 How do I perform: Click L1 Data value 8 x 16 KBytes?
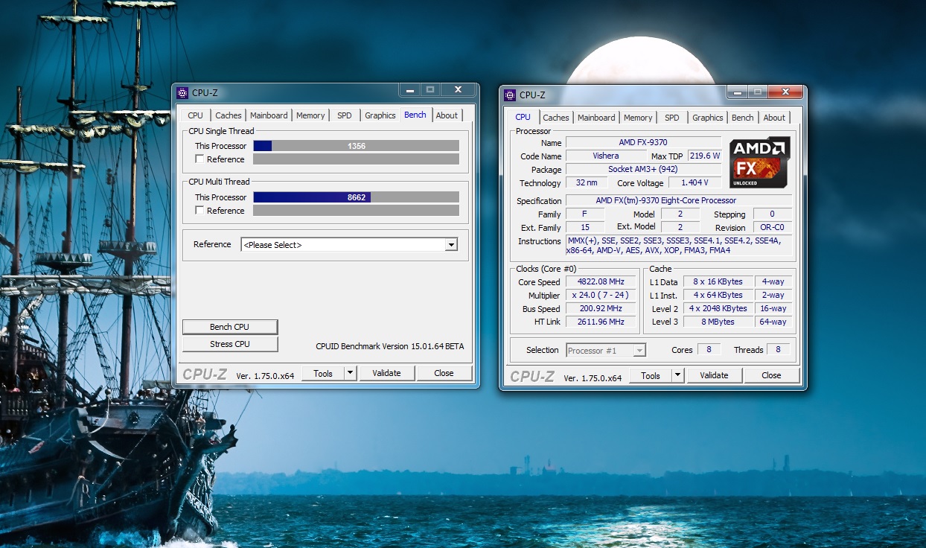[718, 282]
